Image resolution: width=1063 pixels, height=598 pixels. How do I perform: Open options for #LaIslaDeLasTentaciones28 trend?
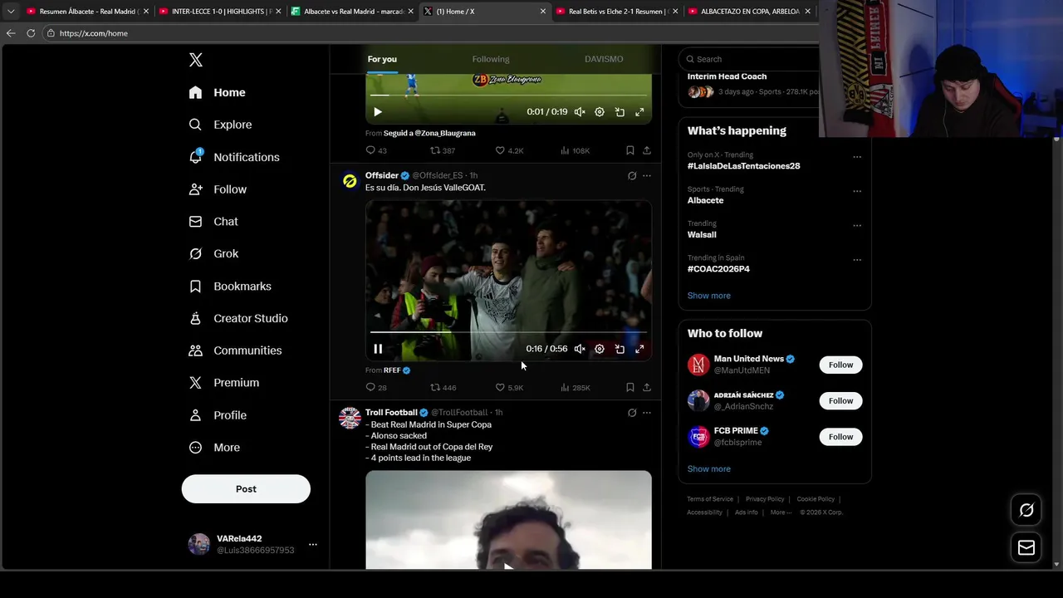point(857,156)
